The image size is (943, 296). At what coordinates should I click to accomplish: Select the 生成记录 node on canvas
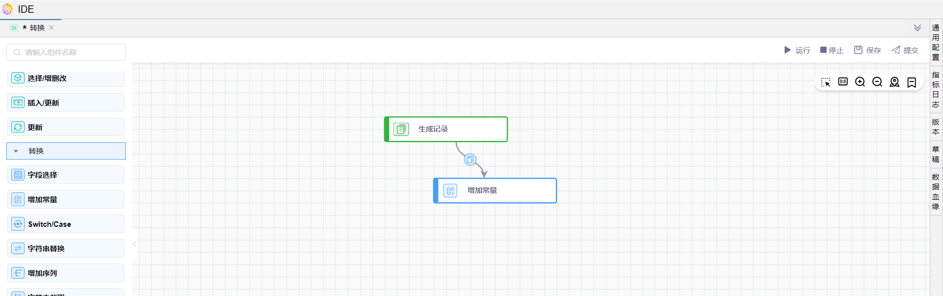point(446,129)
